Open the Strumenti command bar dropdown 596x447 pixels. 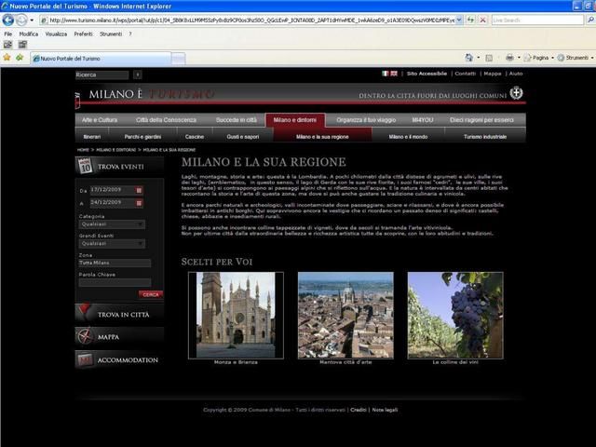pos(576,58)
